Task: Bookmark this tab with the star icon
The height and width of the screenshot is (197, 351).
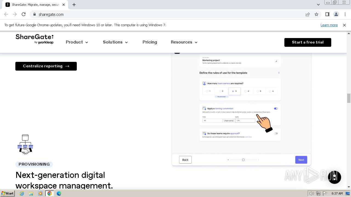Action: pyautogui.click(x=316, y=15)
